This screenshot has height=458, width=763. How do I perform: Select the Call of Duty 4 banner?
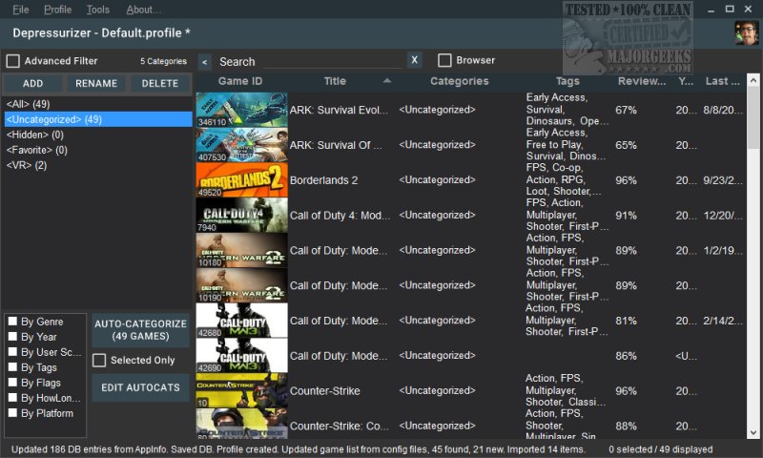(x=241, y=215)
